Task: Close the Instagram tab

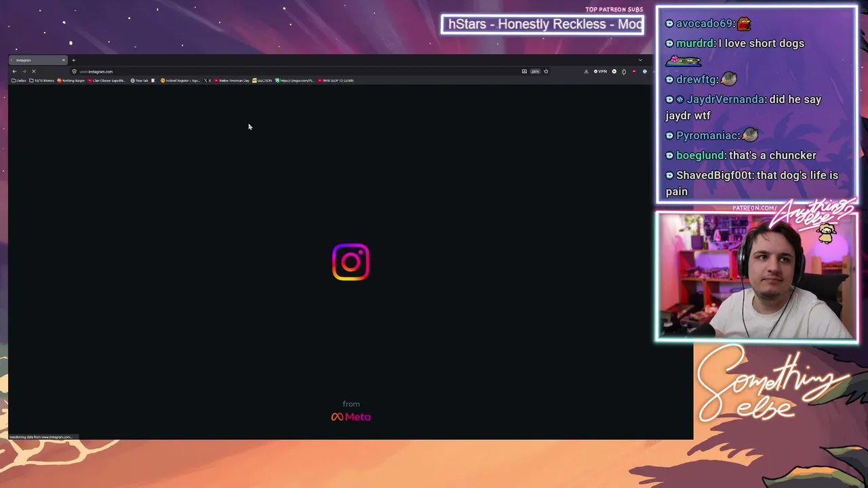Action: click(x=64, y=60)
